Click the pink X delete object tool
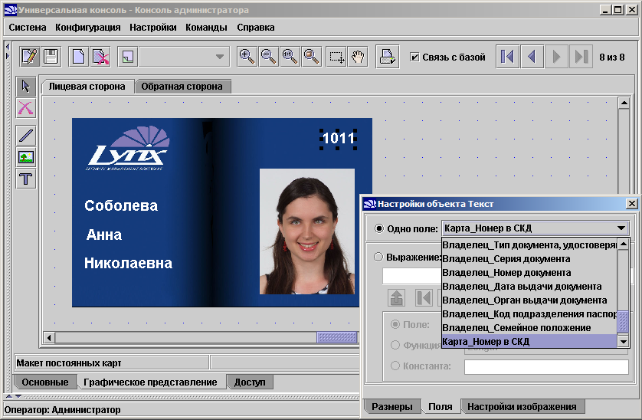 click(26, 108)
